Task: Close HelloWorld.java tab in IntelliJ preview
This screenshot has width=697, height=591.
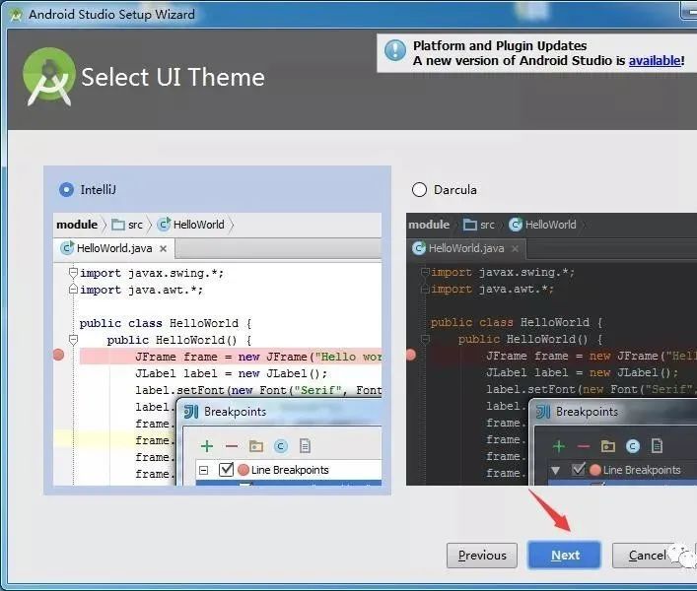Action: [x=164, y=248]
